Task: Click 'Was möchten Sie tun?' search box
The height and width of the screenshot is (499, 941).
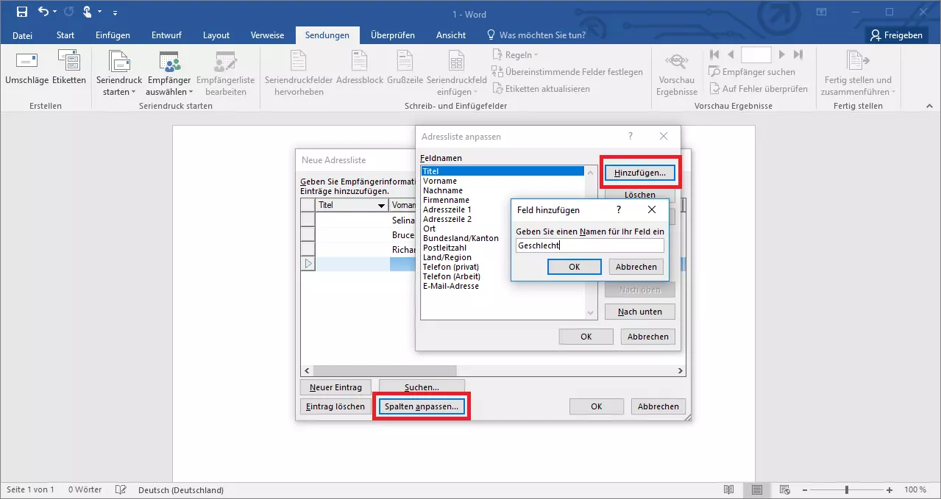Action: tap(536, 35)
